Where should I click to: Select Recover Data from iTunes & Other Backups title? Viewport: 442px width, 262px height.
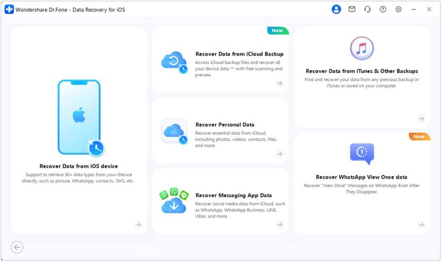pos(362,71)
